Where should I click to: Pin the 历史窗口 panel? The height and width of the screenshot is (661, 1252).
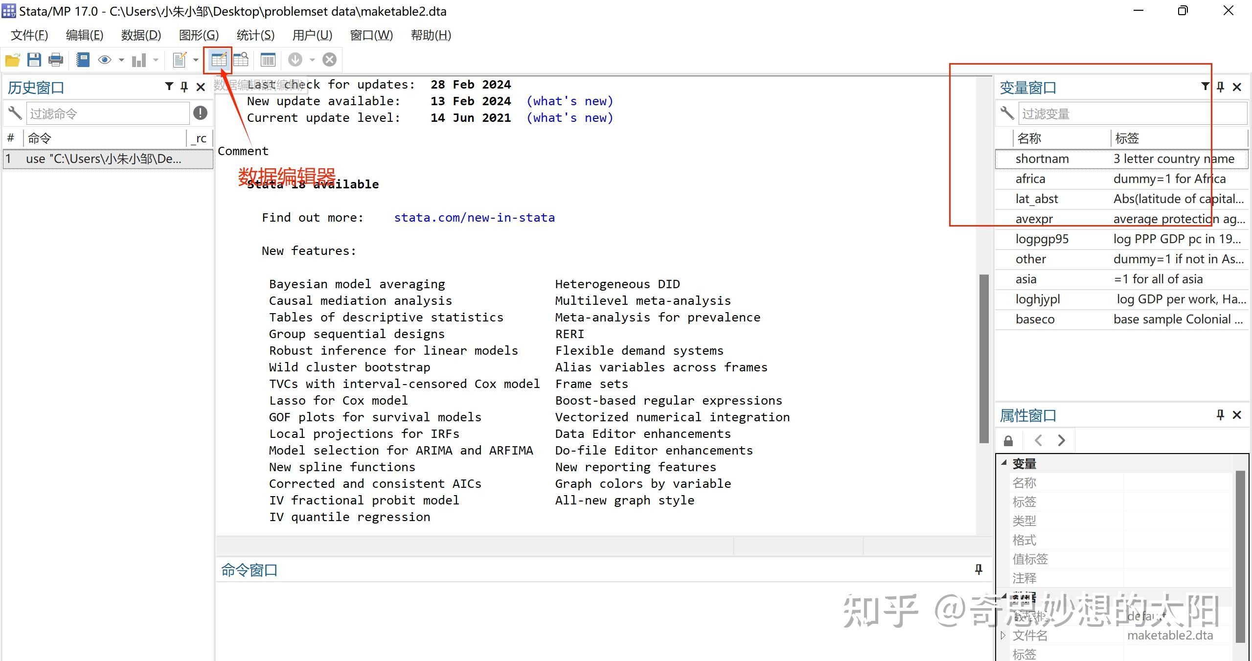(x=184, y=87)
